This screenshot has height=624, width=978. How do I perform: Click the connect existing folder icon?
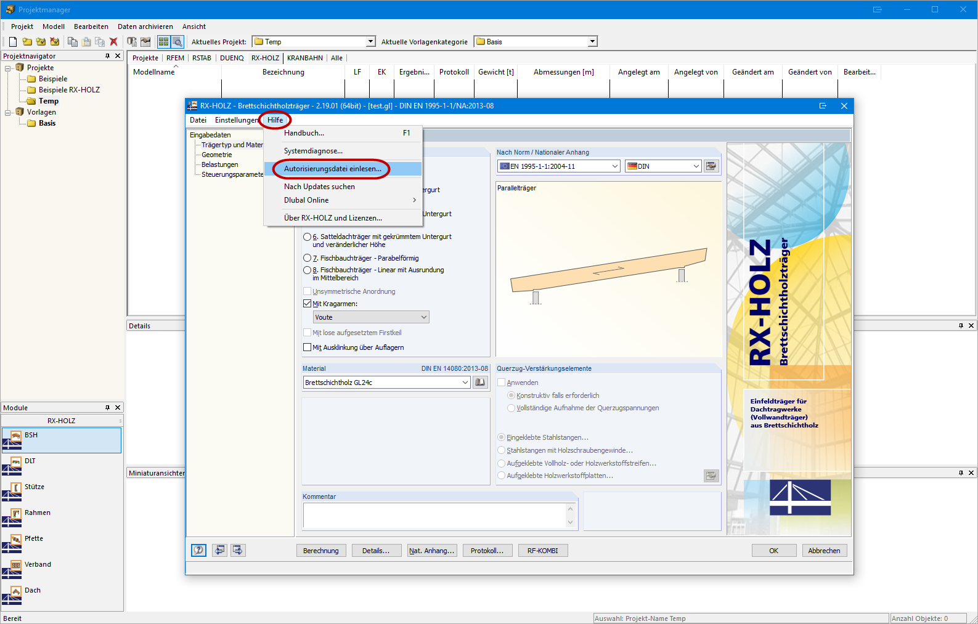tap(41, 42)
